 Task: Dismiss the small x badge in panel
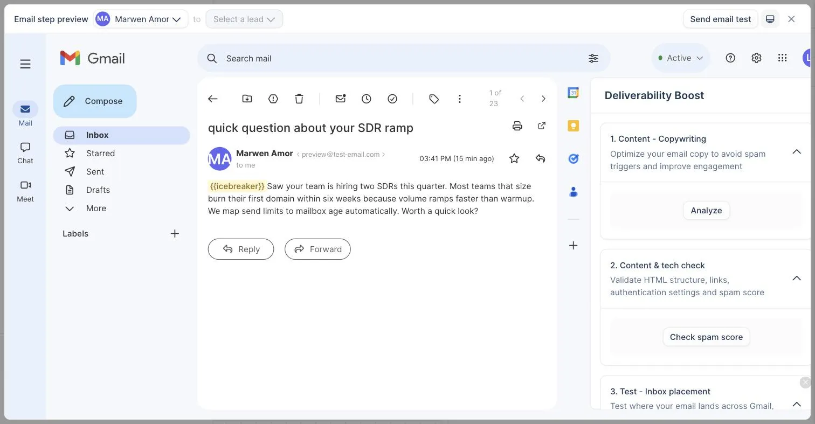coord(805,383)
